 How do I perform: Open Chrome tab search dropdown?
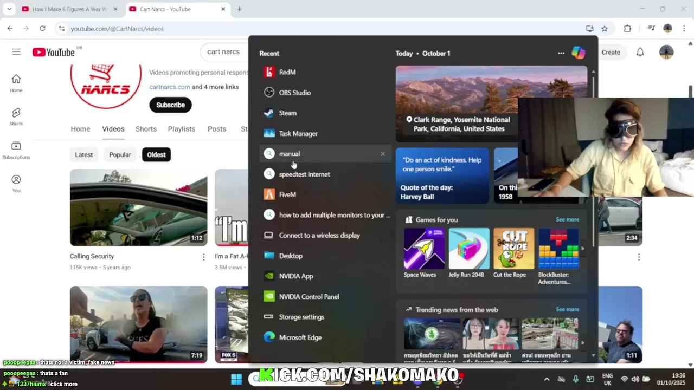tap(9, 9)
